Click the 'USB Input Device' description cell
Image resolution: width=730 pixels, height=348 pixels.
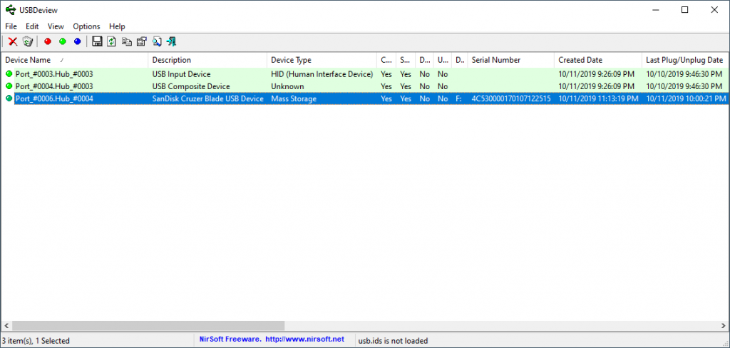click(182, 74)
